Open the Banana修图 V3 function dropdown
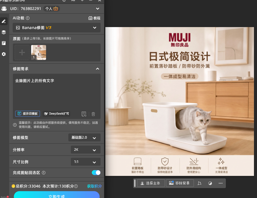This screenshot has height=198, width=257. 57,28
